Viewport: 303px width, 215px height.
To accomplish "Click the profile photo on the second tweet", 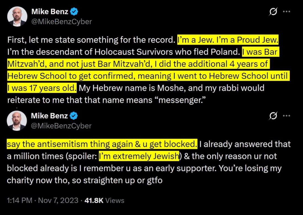I will click(x=17, y=121).
